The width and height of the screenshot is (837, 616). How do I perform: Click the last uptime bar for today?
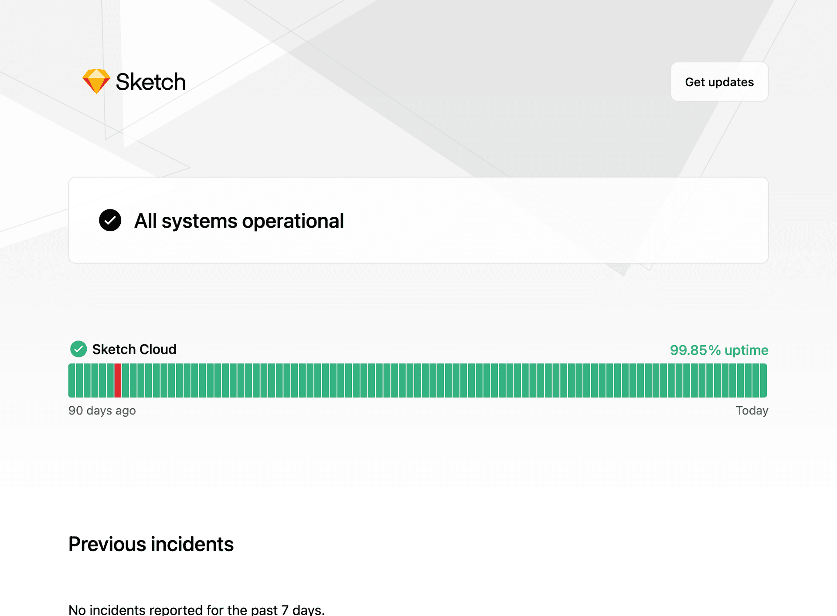tap(763, 380)
